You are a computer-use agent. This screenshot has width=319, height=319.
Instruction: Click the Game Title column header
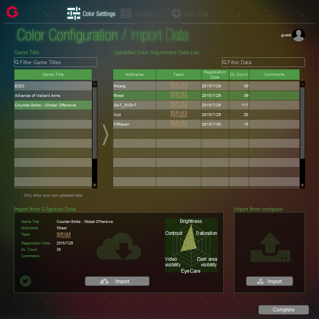[x=53, y=75]
